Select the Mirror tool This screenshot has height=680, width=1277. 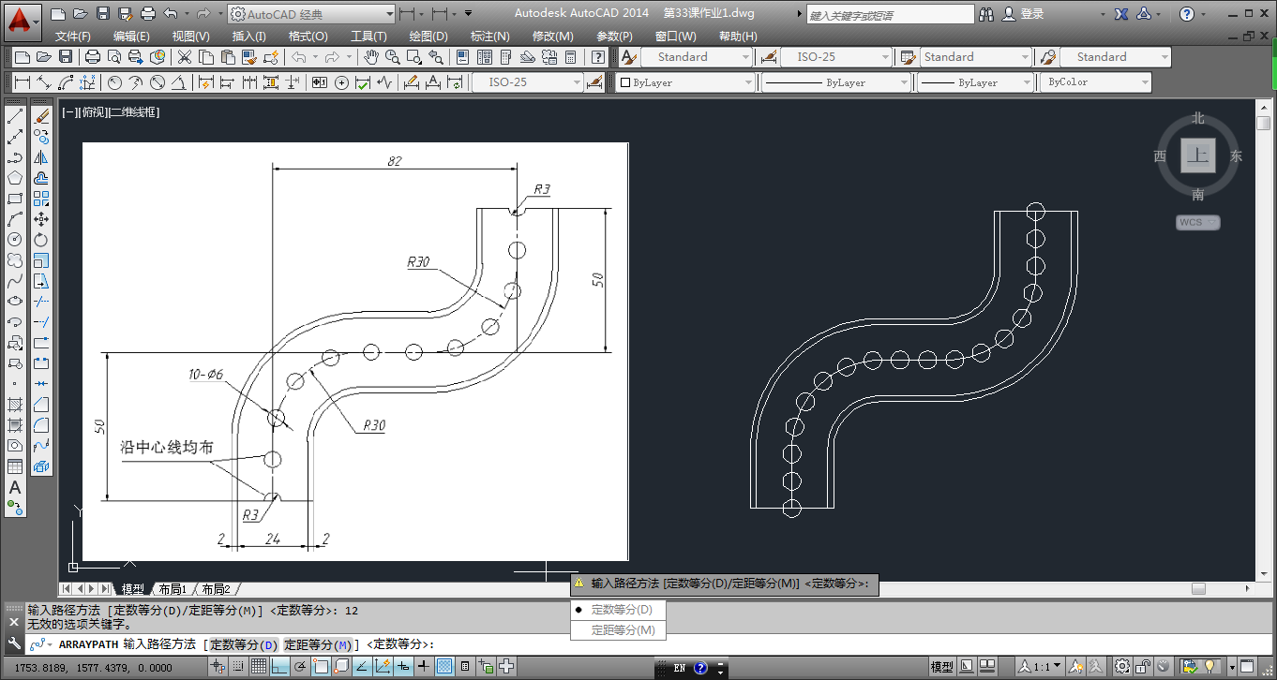pyautogui.click(x=41, y=157)
